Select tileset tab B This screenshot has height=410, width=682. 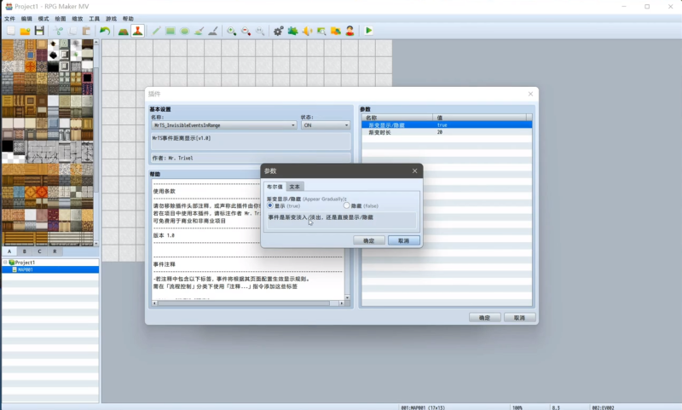25,251
